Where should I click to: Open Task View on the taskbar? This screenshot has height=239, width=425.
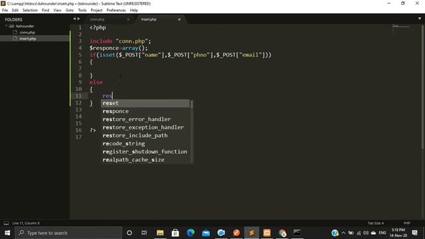(x=144, y=233)
